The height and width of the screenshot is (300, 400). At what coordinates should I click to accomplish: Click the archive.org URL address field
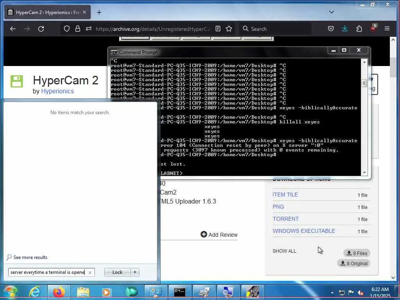153,29
